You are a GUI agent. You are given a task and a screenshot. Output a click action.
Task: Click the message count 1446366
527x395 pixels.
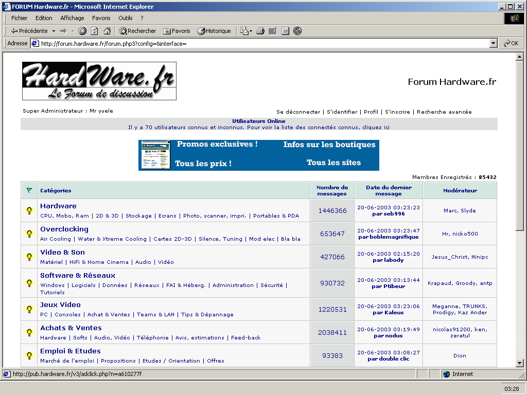tap(332, 210)
